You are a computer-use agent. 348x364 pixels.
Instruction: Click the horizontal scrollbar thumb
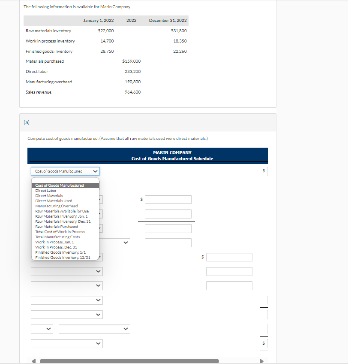[x=129, y=361]
